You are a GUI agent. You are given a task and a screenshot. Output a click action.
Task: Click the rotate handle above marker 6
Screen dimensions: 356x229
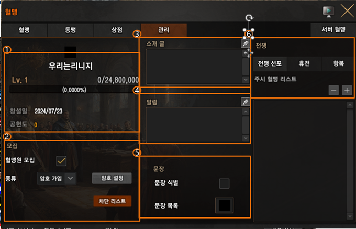click(x=249, y=18)
